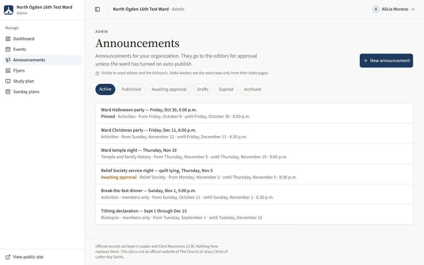
Task: Open View public site link
Action: (42, 257)
